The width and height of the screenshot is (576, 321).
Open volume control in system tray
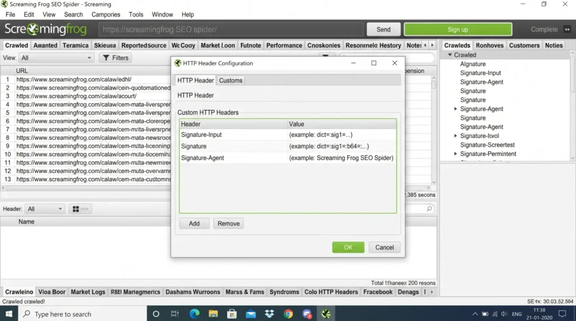[505, 314]
